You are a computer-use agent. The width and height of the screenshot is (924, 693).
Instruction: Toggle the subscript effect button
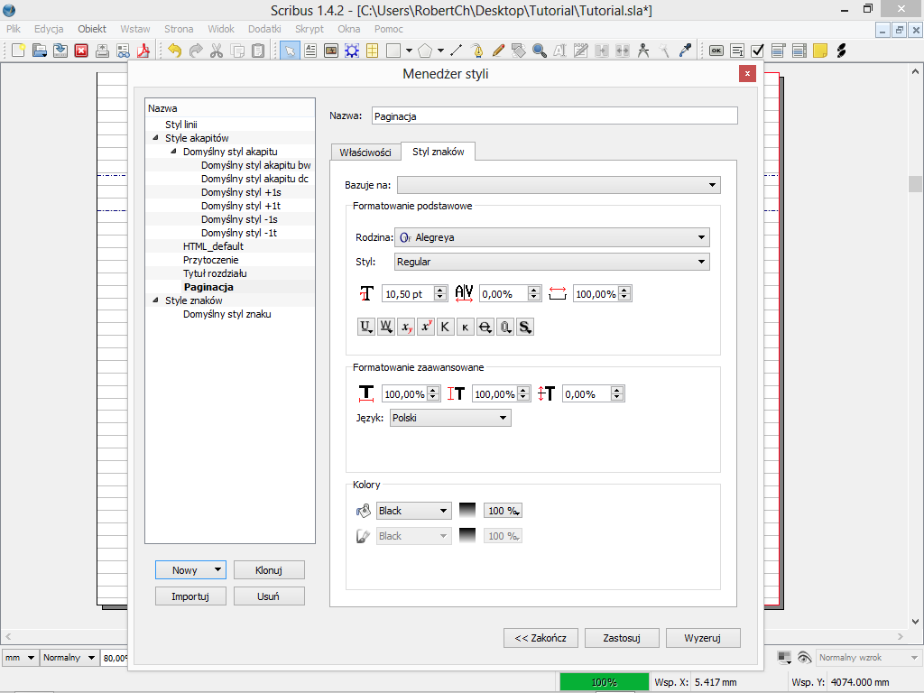click(406, 327)
